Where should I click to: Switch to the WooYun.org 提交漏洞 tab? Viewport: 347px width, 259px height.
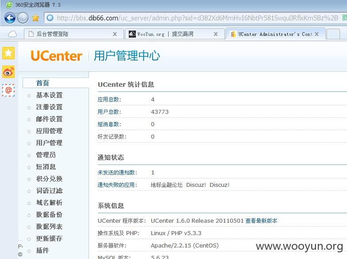coord(175,34)
